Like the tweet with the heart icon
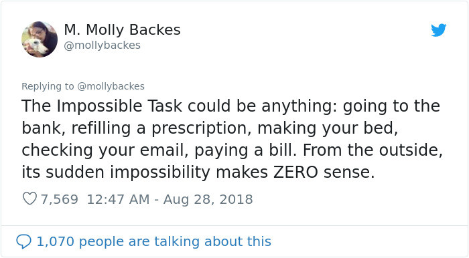469x258 pixels. point(29,199)
